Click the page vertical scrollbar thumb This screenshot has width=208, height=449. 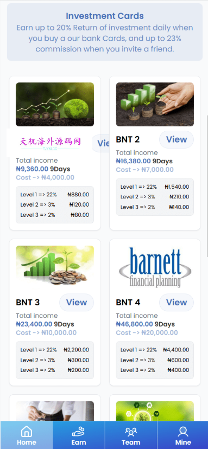click(207, 186)
